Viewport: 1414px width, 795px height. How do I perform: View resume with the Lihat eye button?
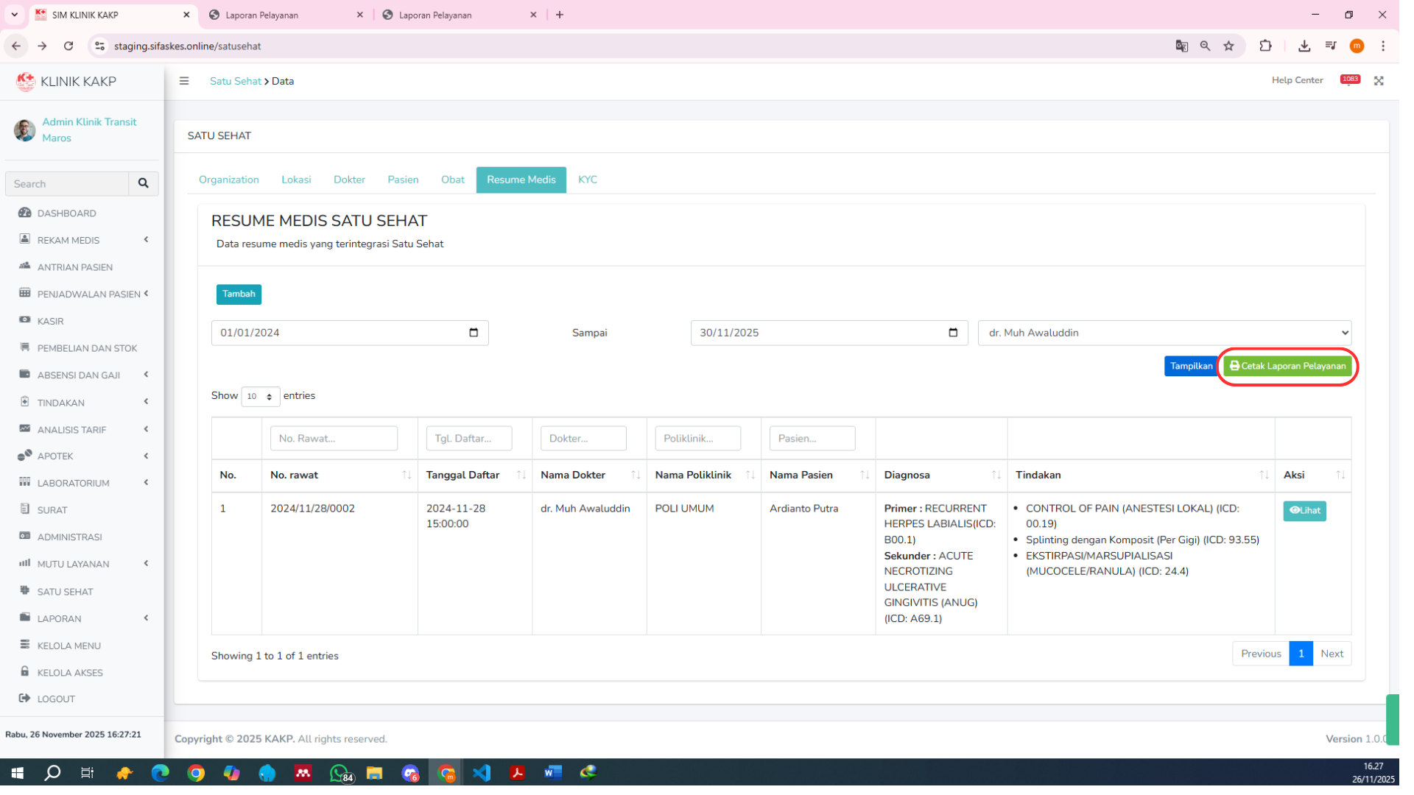point(1304,511)
